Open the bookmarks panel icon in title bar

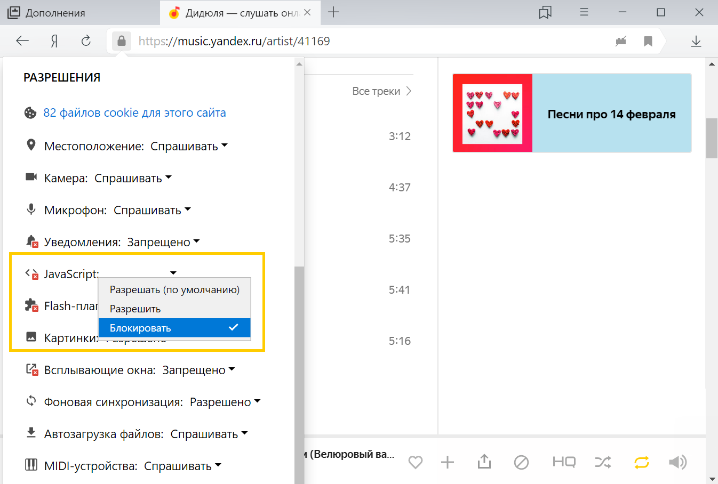pos(545,12)
